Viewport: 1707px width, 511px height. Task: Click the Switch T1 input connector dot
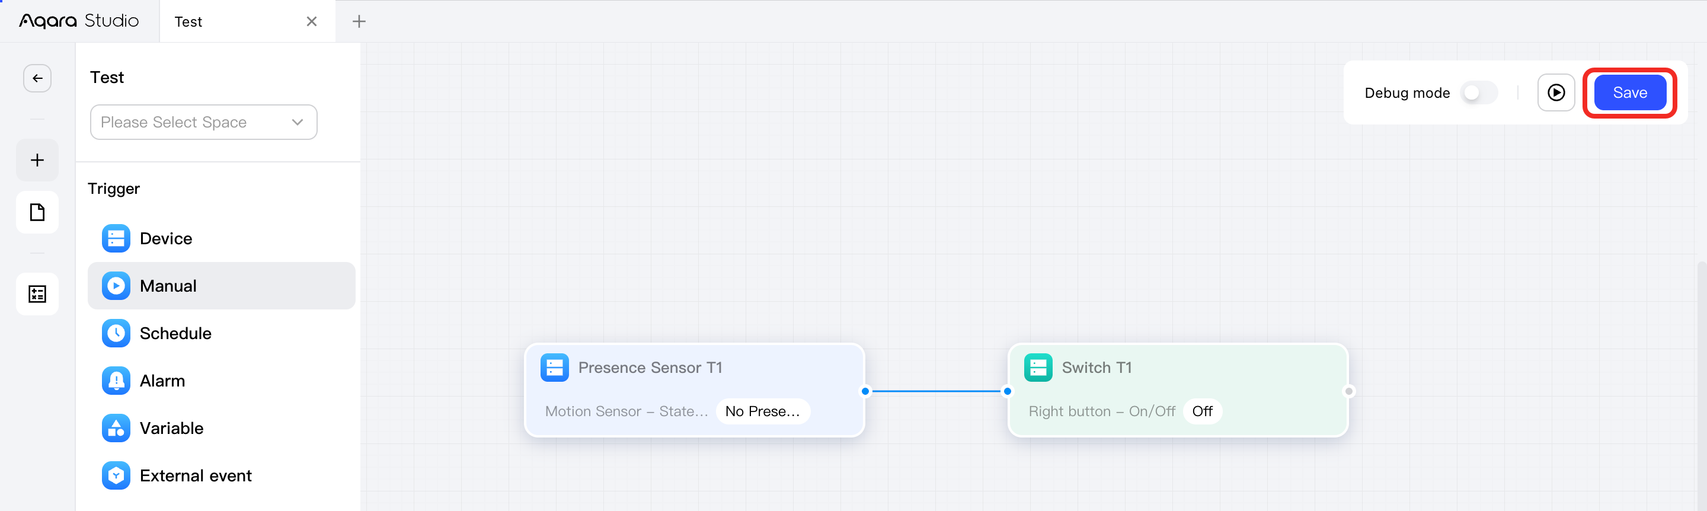point(1007,391)
